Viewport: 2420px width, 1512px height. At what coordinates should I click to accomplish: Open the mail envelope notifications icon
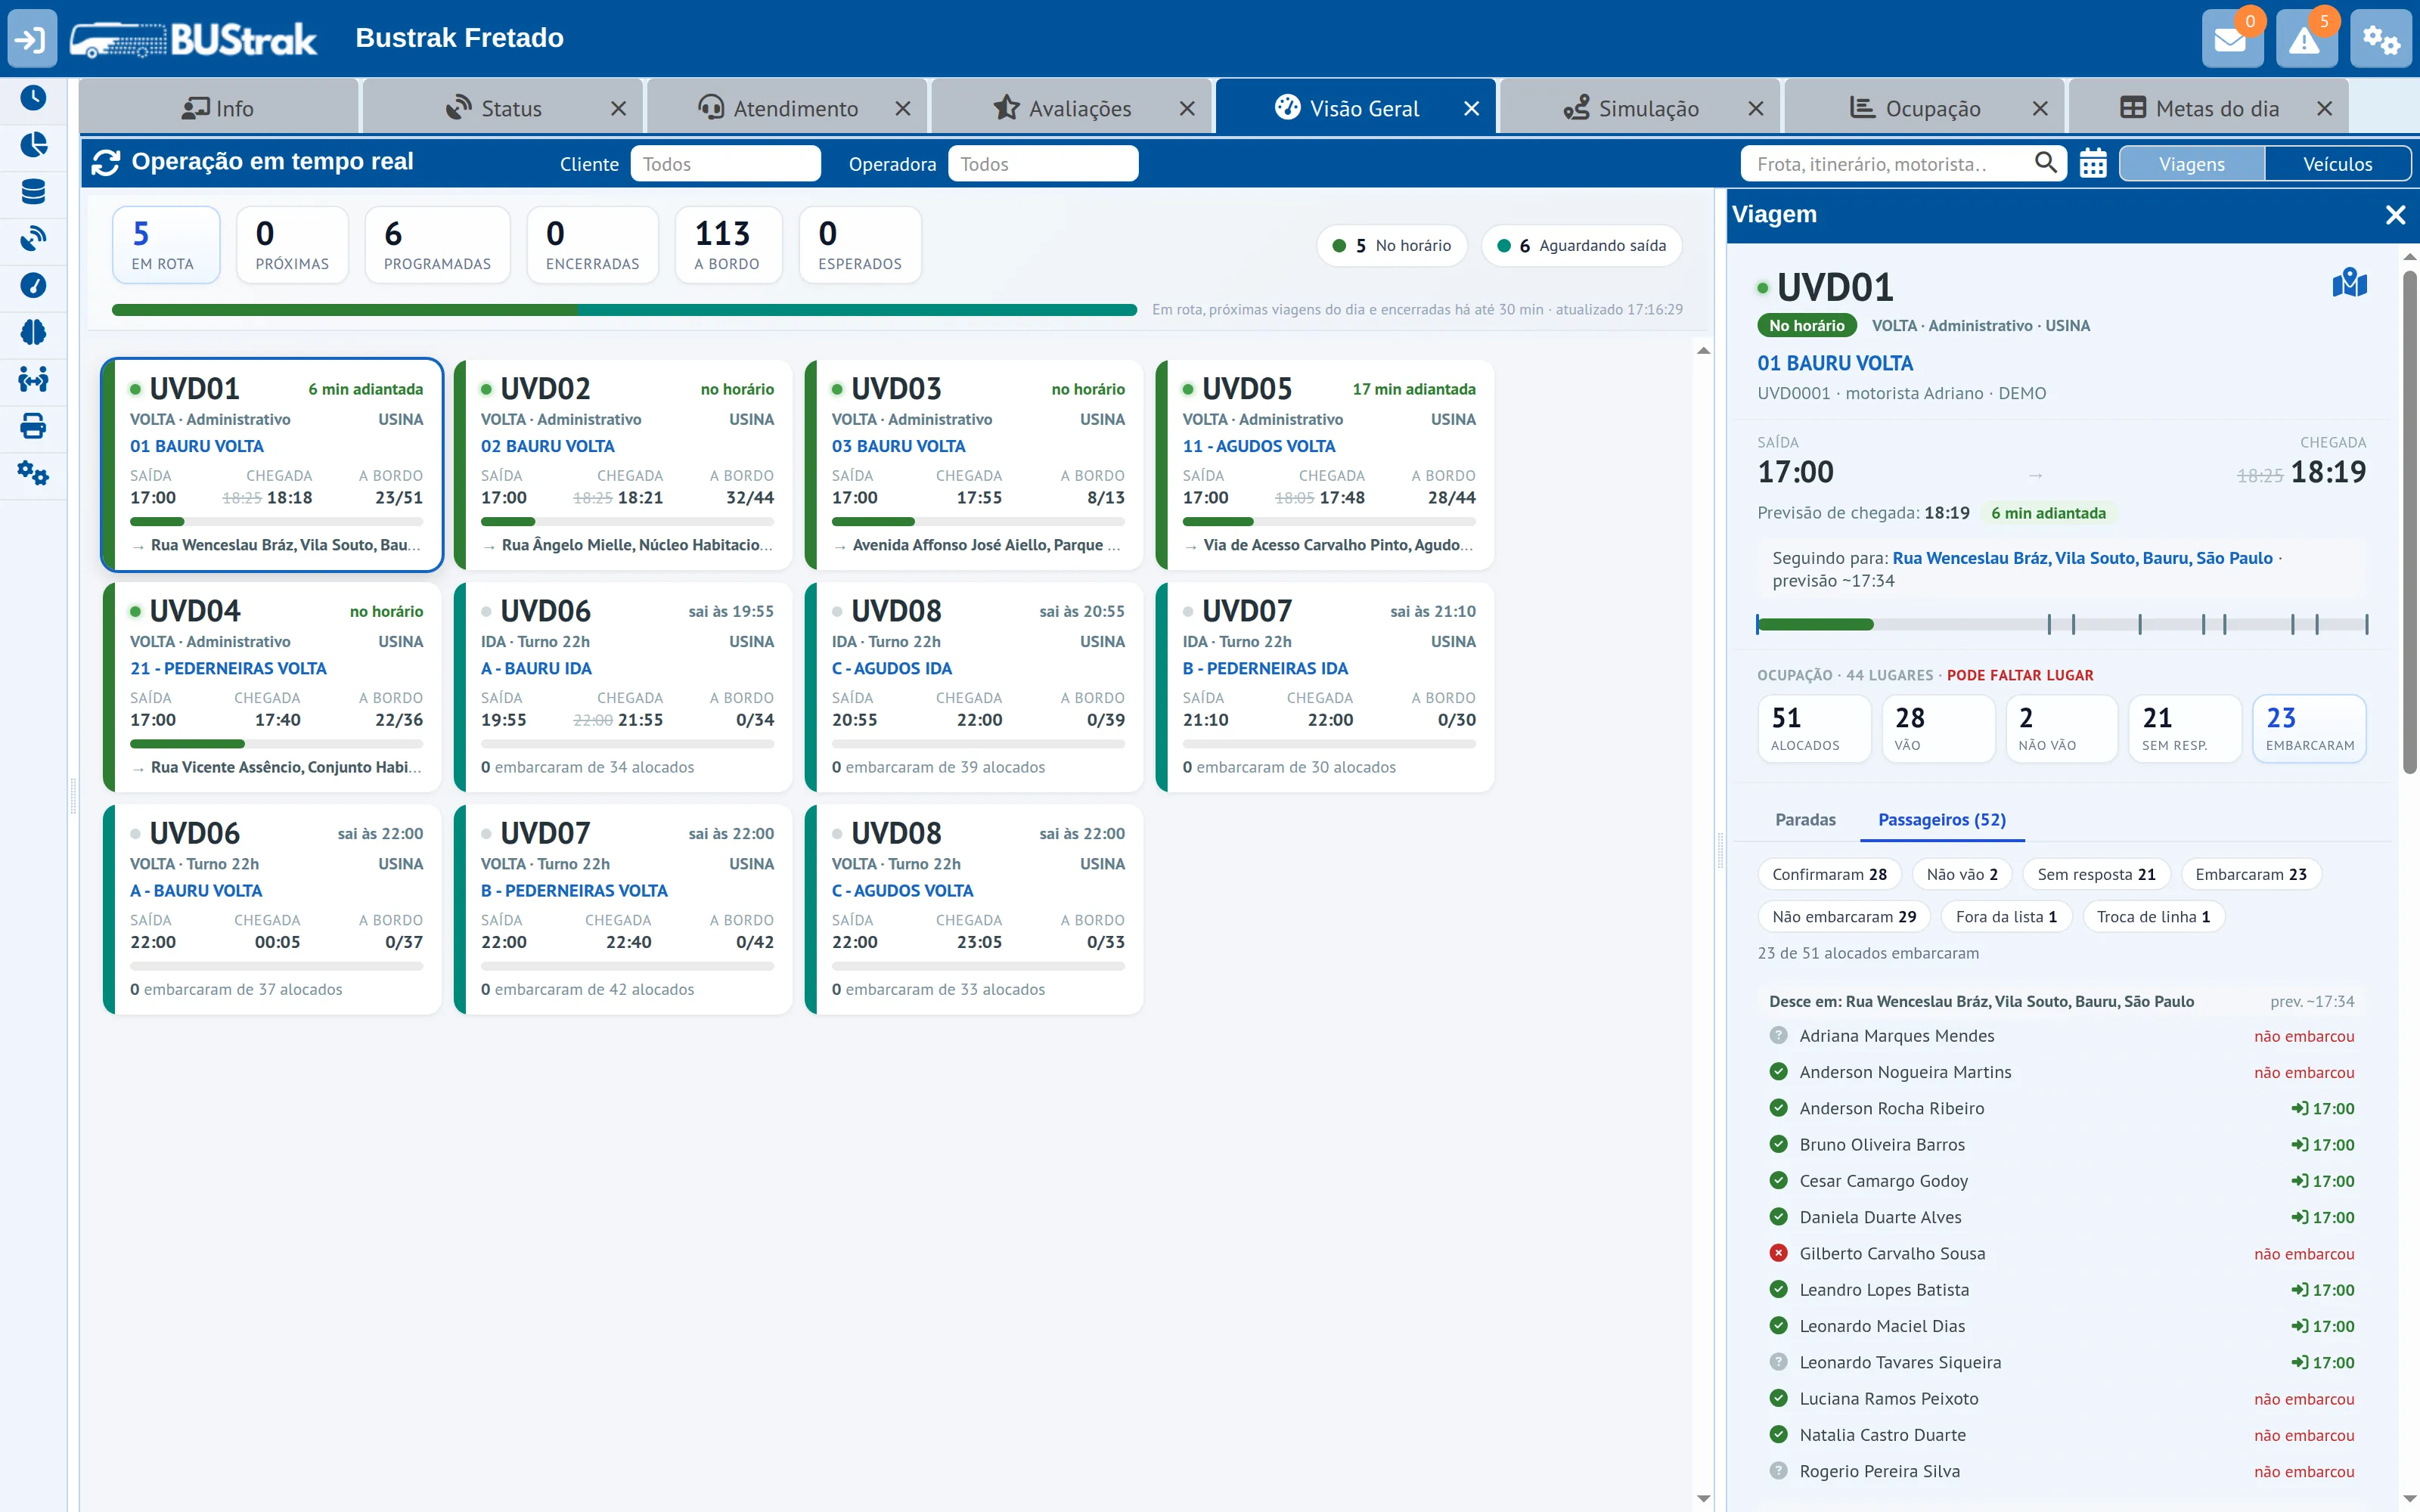click(x=2231, y=39)
